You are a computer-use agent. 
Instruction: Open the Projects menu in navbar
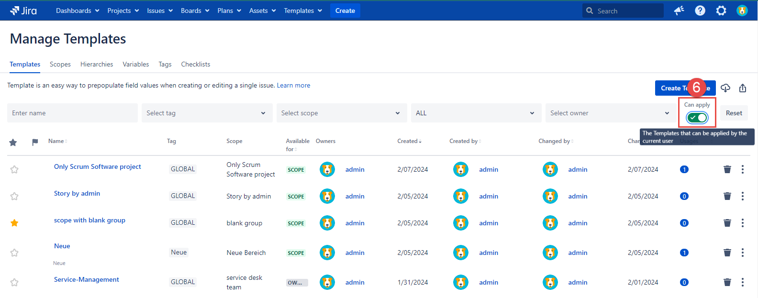pos(123,11)
